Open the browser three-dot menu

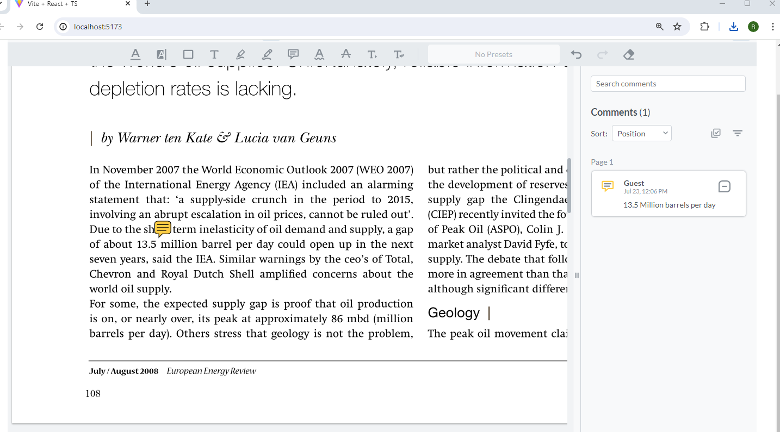(773, 27)
